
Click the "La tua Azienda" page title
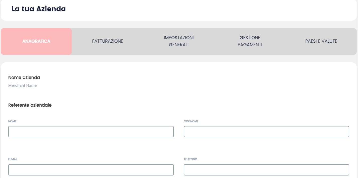38,9
